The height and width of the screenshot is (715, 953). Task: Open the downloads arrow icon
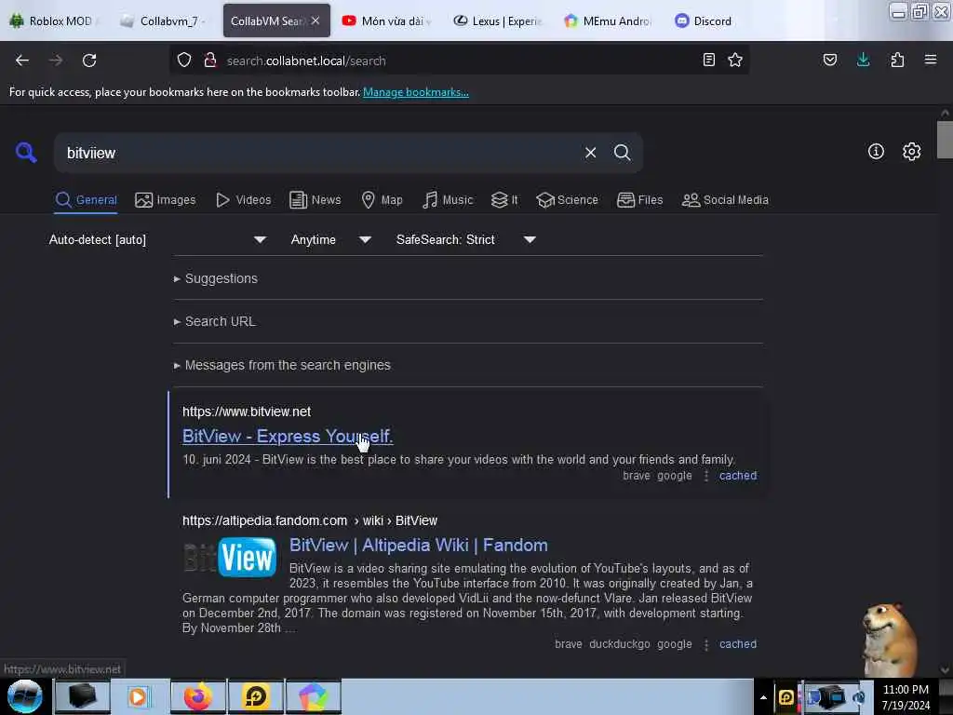pos(863,60)
